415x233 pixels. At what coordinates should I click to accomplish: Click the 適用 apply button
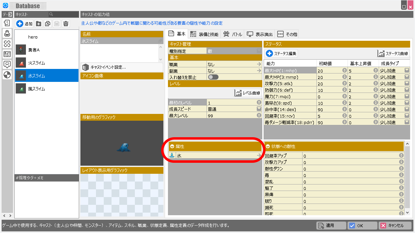(330, 226)
